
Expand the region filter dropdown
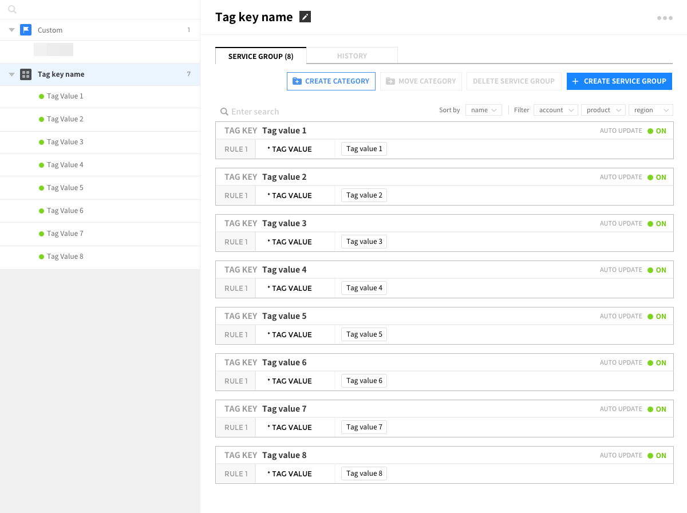click(650, 110)
